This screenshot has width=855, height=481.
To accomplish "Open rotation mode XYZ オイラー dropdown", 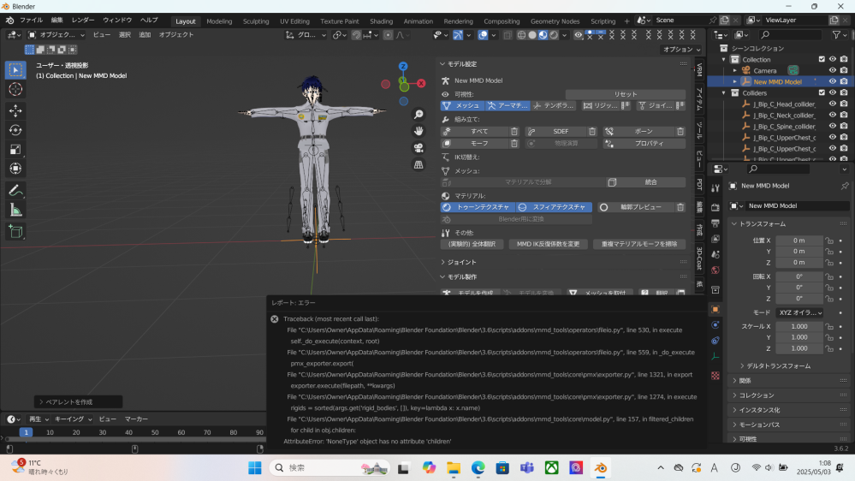I will click(799, 313).
